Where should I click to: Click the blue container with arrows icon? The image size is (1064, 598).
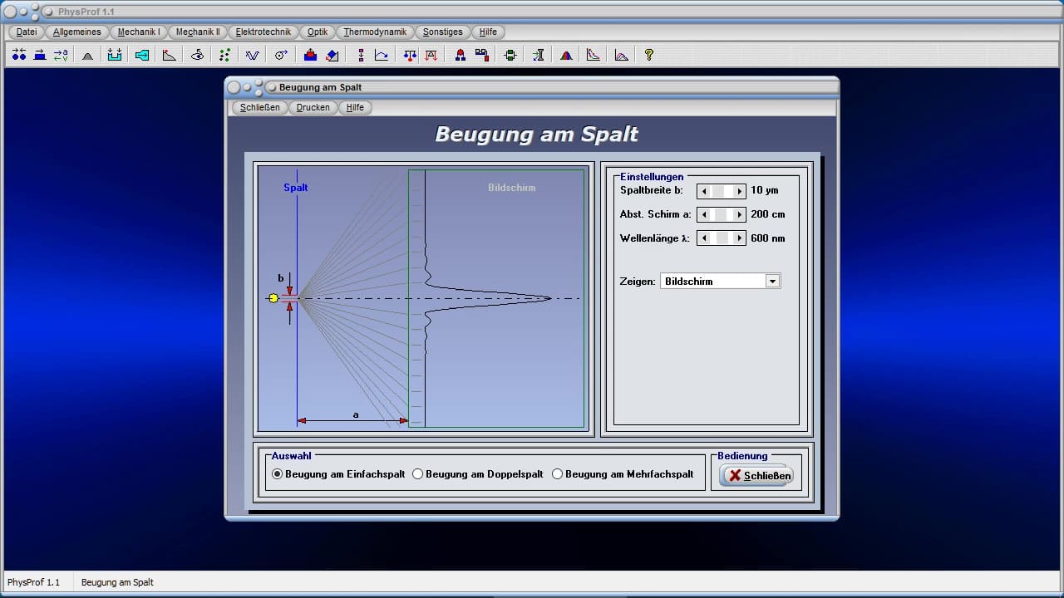(x=115, y=55)
